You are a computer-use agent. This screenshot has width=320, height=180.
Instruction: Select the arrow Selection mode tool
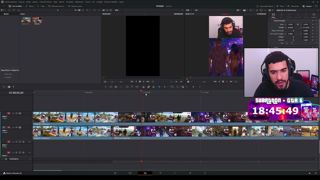point(105,87)
